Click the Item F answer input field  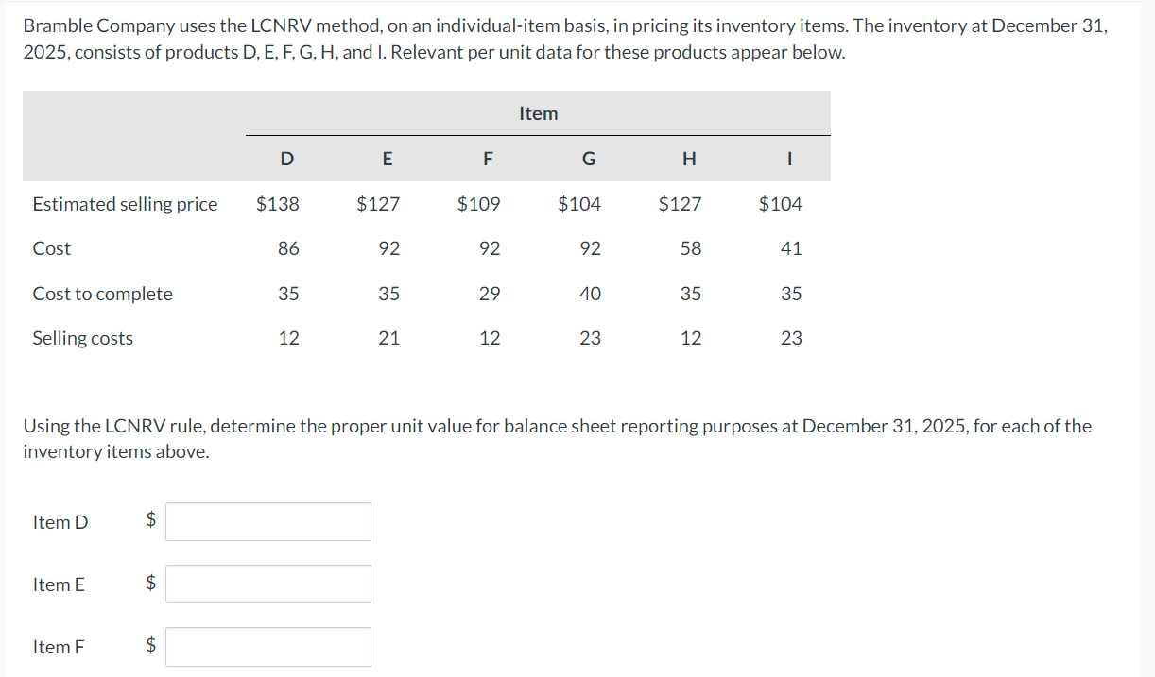pos(267,646)
